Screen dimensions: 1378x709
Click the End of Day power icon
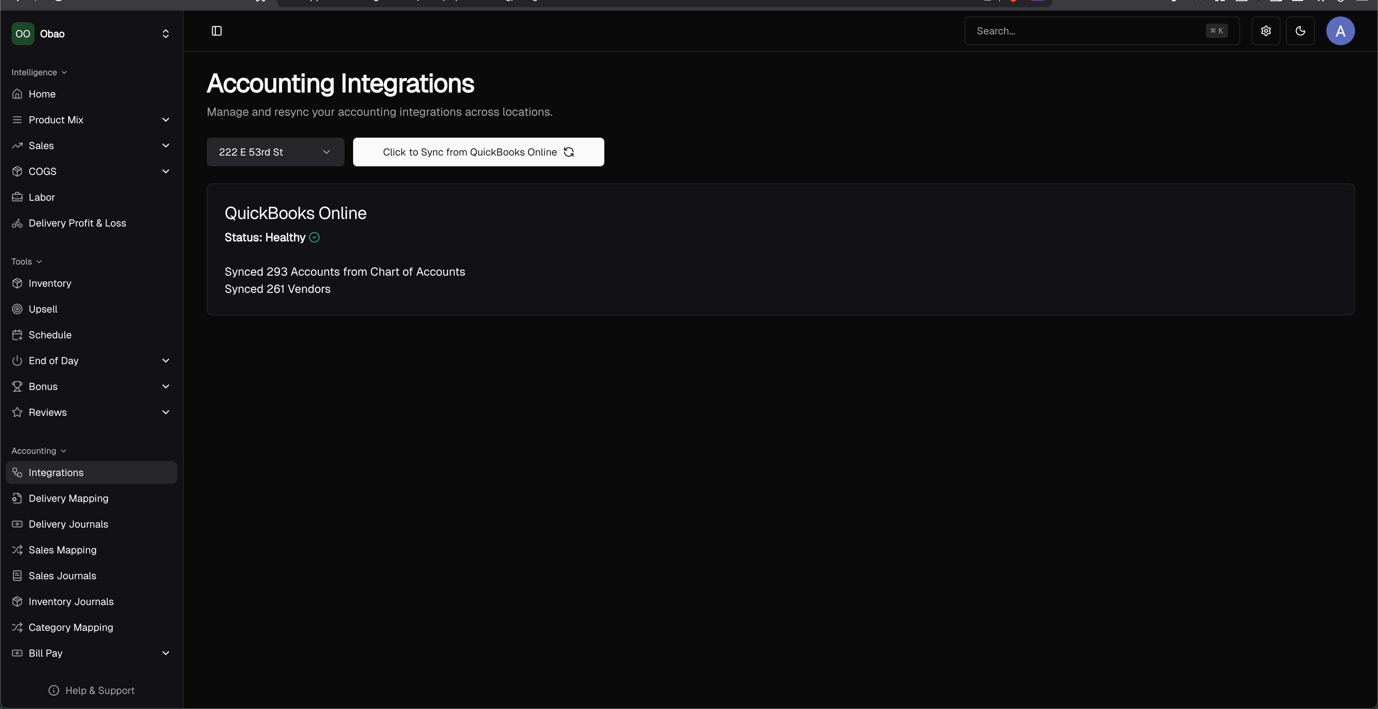click(17, 361)
